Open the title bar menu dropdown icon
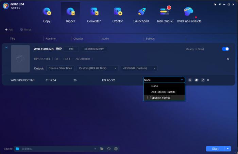Image resolution: width=238 pixels, height=154 pixels. coord(220,4)
